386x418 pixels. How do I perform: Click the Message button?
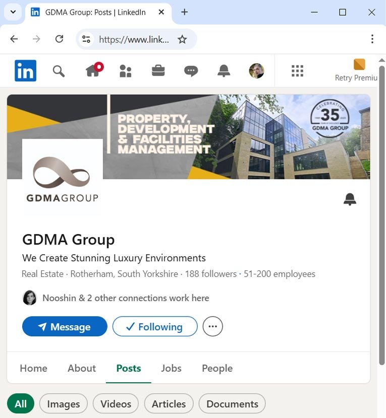(65, 327)
